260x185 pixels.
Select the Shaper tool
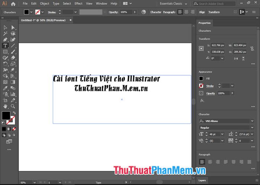click(x=5, y=58)
